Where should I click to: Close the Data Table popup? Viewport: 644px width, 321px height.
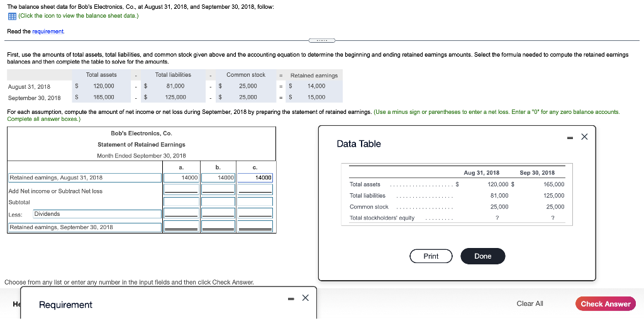point(584,137)
